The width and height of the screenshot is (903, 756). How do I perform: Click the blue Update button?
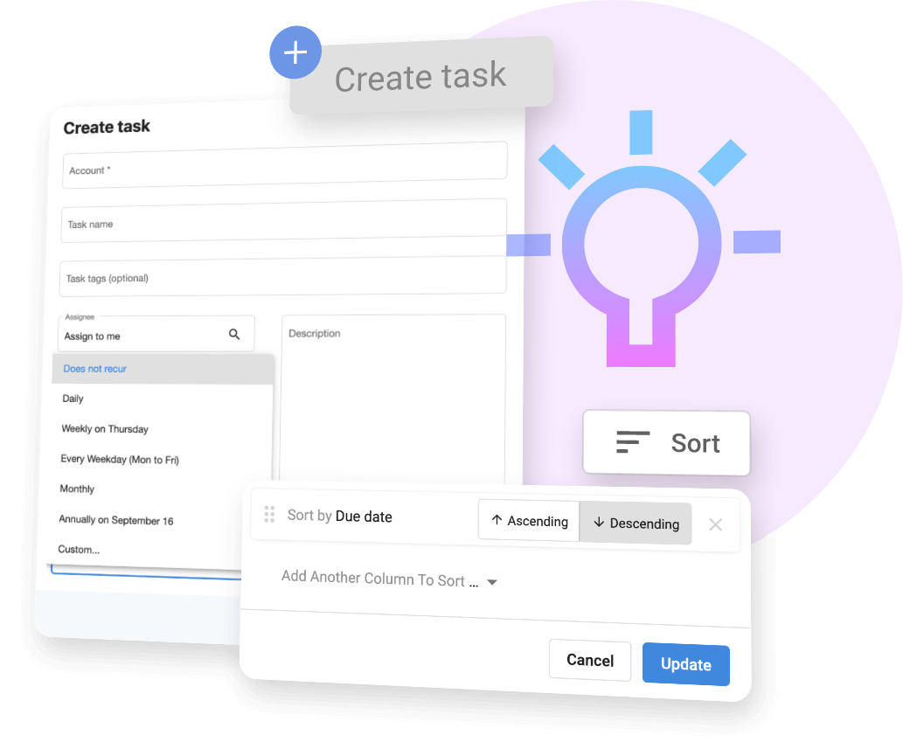coord(686,664)
